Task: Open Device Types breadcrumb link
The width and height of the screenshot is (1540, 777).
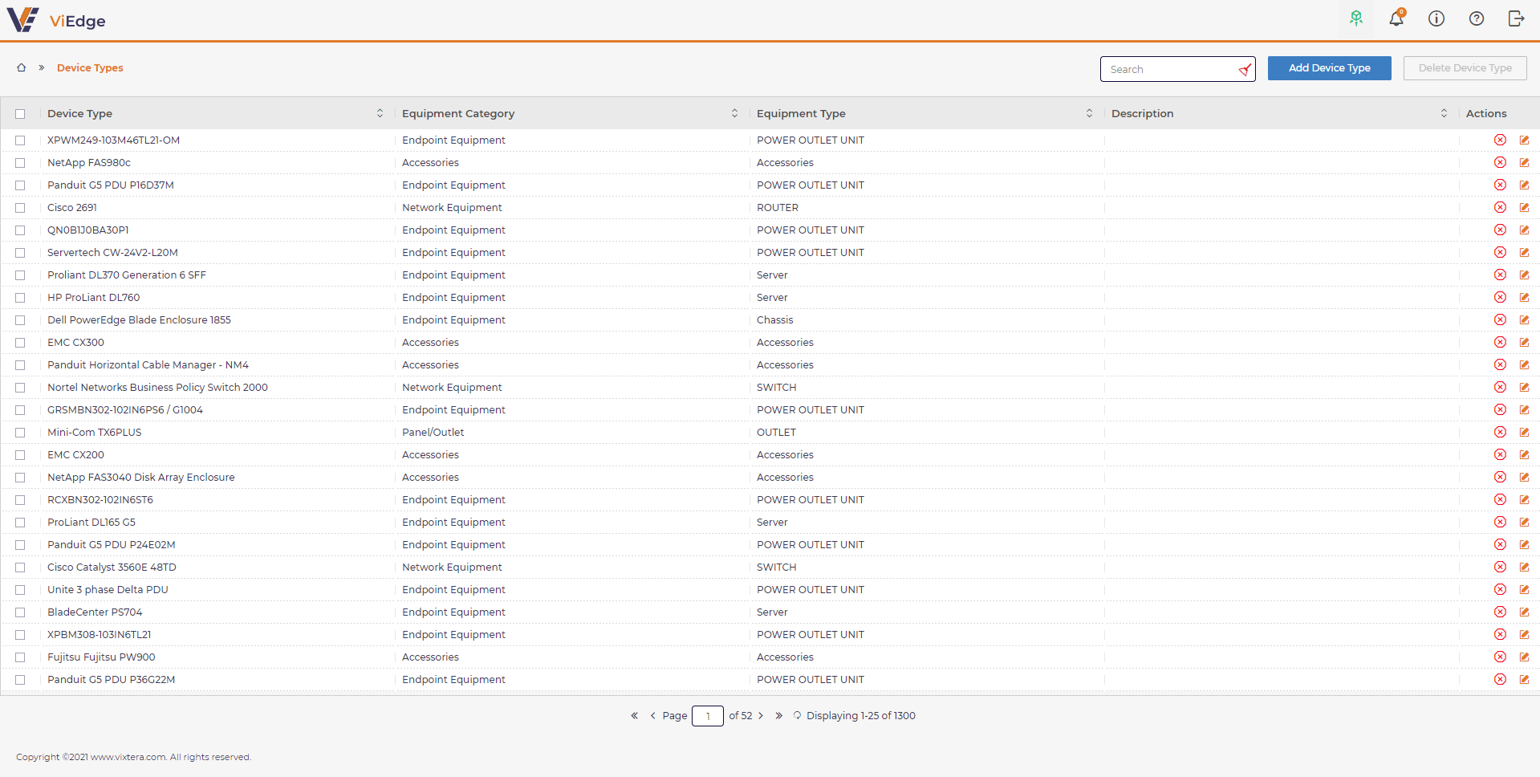Action: point(90,68)
